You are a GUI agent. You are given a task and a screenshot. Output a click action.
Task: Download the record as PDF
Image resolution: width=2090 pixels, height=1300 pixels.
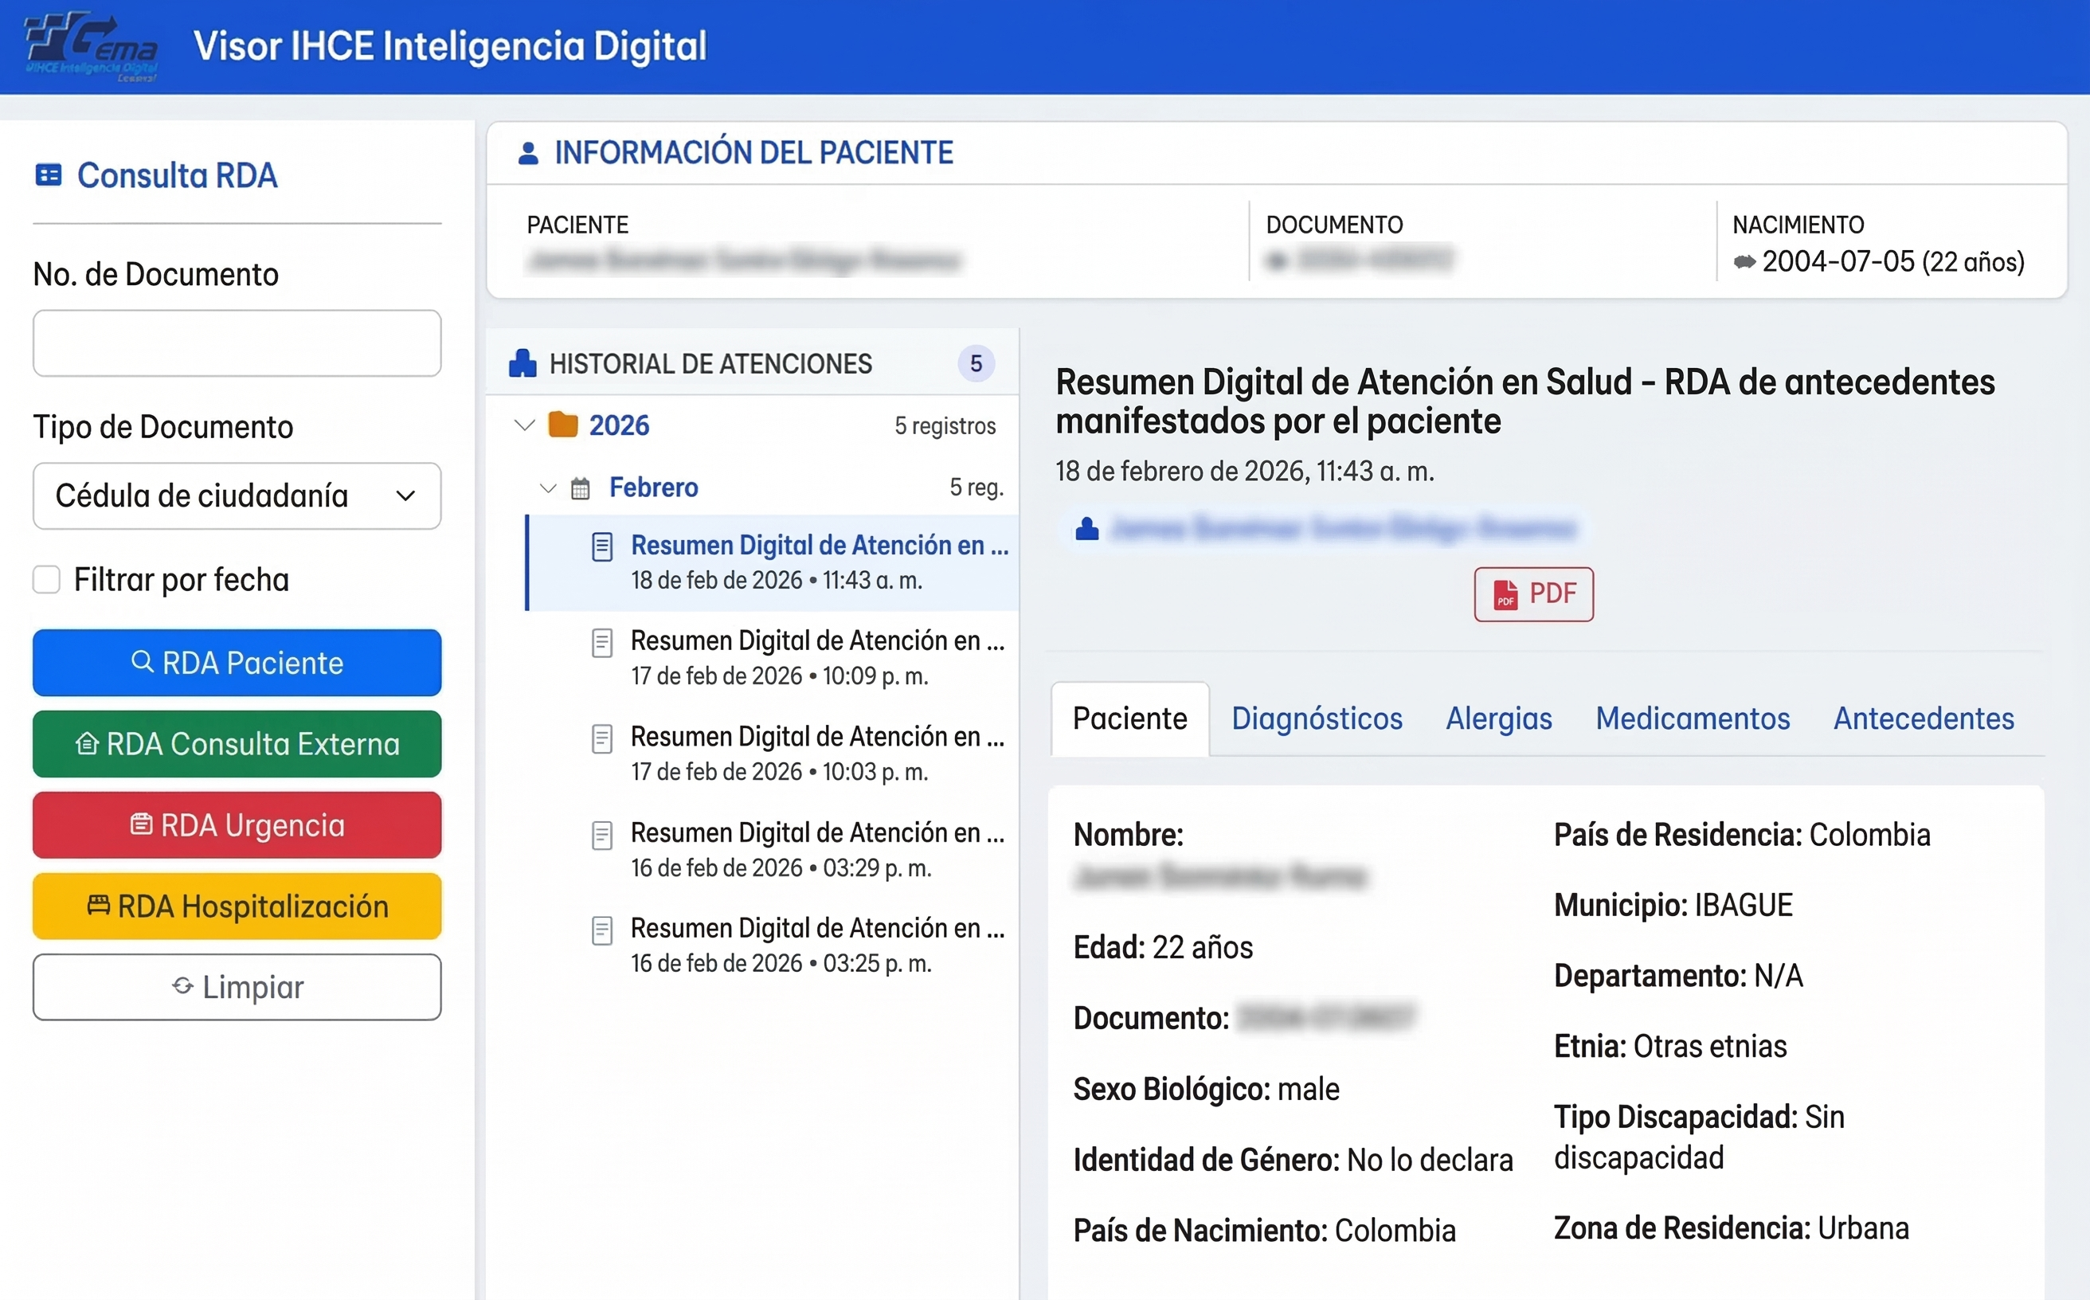tap(1534, 594)
